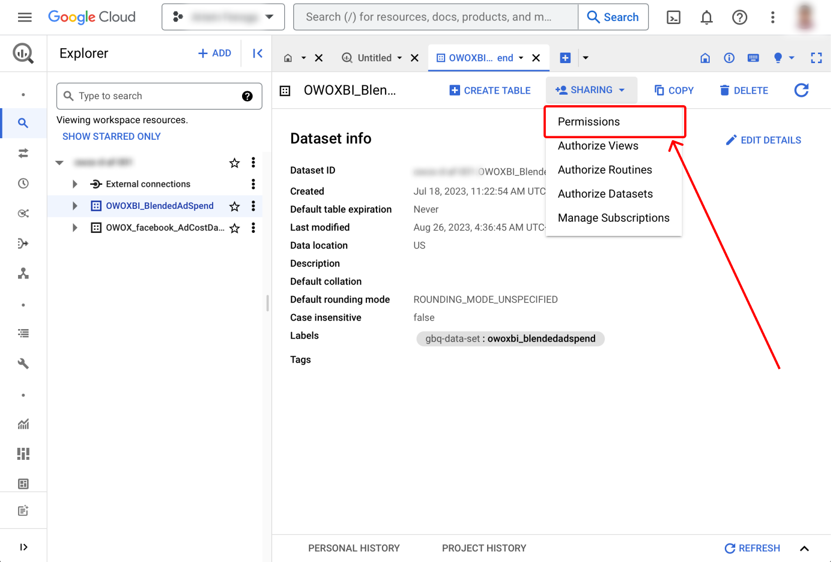Click CREATE TABLE button
The height and width of the screenshot is (562, 831).
[x=490, y=91]
